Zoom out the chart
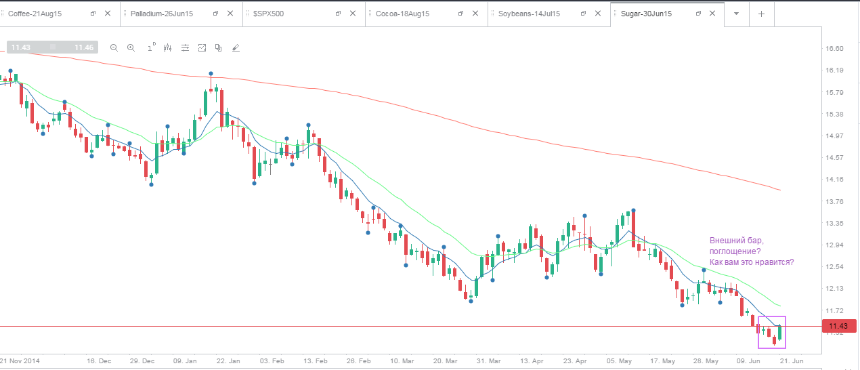The height and width of the screenshot is (370, 860). (114, 47)
